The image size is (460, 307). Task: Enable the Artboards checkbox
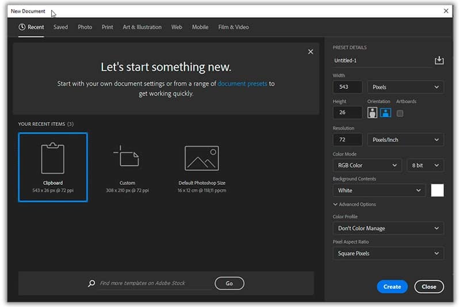[x=400, y=113]
